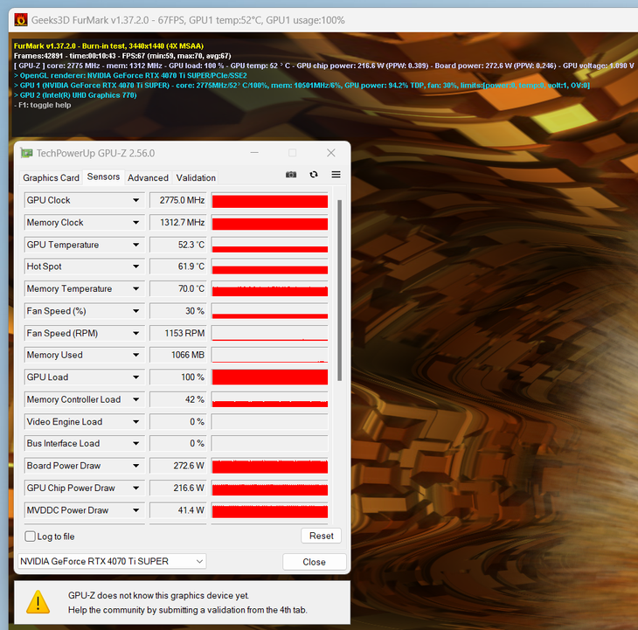Open the GPU-Z hamburger menu icon
638x630 pixels.
tap(336, 175)
